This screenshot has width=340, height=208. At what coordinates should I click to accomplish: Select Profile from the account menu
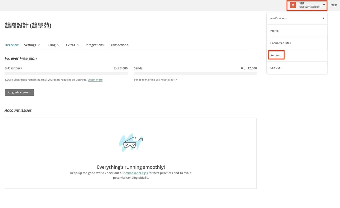tap(297, 31)
